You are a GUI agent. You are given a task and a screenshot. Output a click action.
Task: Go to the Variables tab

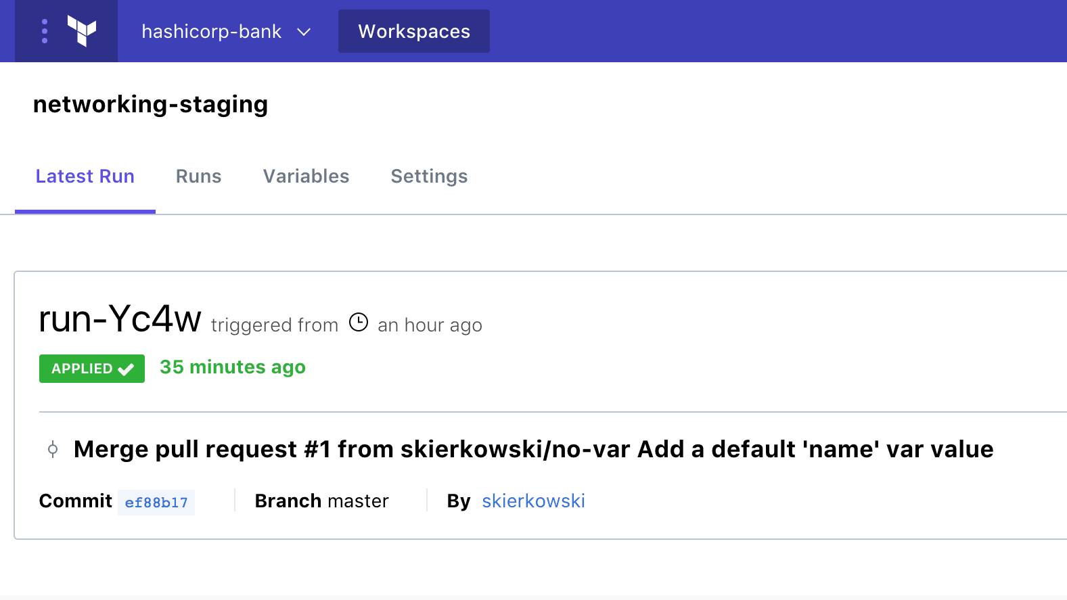[x=306, y=177]
